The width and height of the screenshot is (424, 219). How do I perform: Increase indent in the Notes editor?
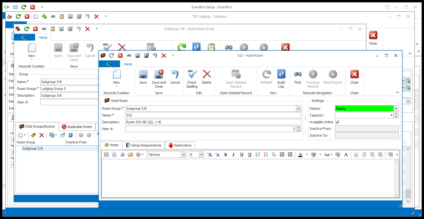point(290,155)
